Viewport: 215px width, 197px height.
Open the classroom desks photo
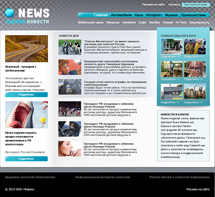[x=172, y=69]
